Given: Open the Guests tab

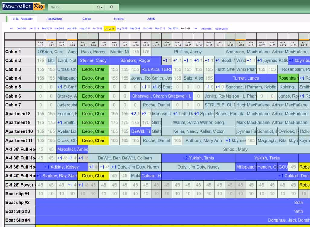Looking at the screenshot, I should [x=86, y=19].
